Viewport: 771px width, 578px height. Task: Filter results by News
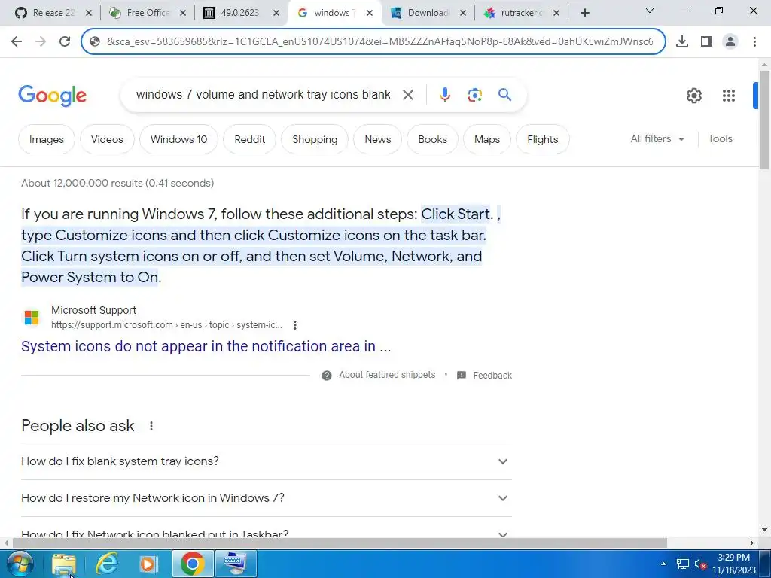coord(378,139)
